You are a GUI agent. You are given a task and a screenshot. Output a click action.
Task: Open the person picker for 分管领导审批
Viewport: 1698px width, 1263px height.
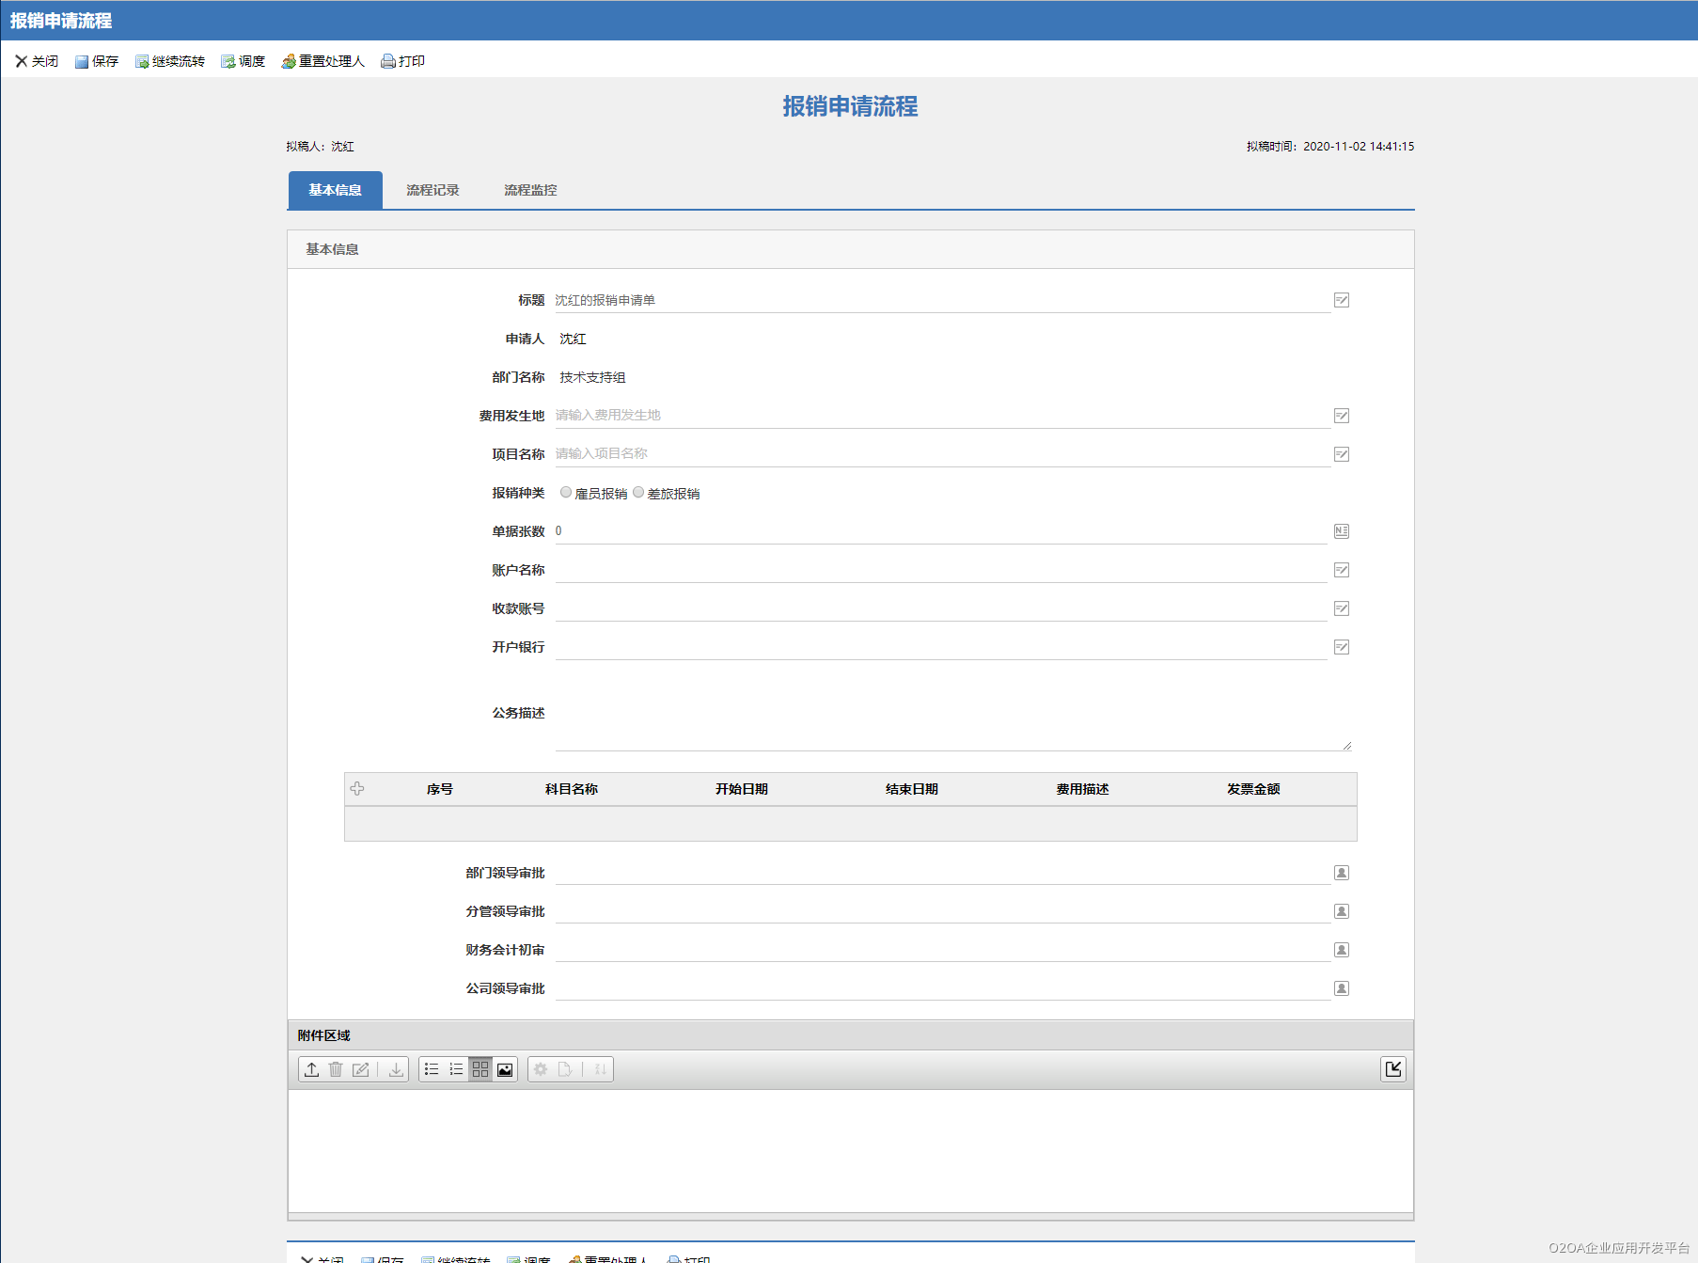click(1342, 911)
